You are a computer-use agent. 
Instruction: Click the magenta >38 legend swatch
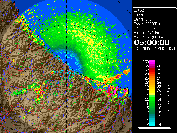(152, 62)
